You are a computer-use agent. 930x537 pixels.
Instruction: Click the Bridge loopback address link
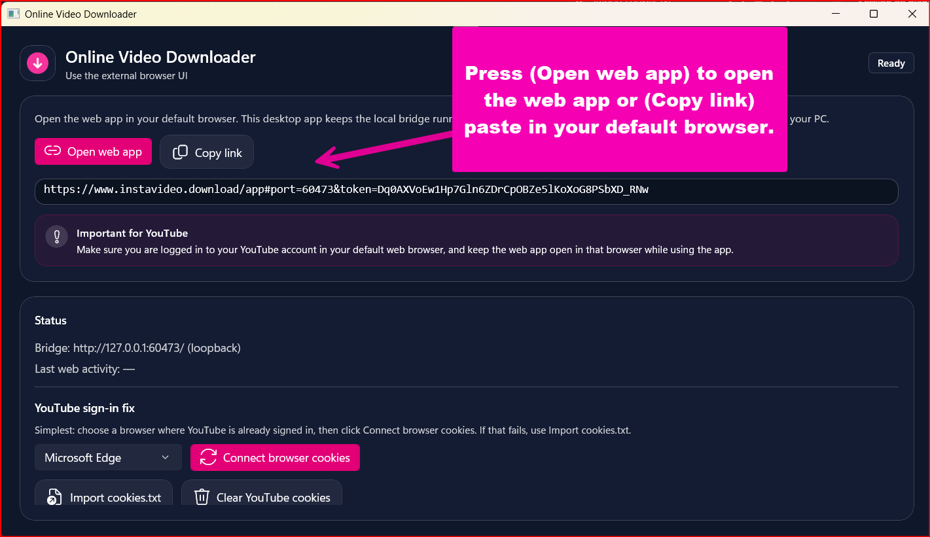pyautogui.click(x=156, y=348)
